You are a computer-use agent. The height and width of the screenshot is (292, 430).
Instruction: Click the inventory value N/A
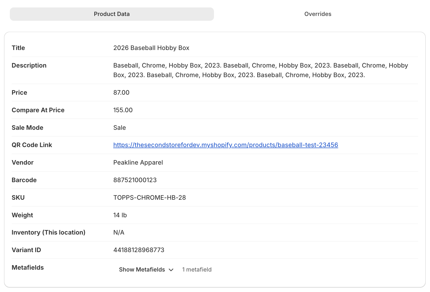pos(119,232)
